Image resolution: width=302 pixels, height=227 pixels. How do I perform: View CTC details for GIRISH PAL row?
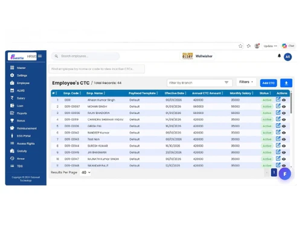pyautogui.click(x=284, y=126)
